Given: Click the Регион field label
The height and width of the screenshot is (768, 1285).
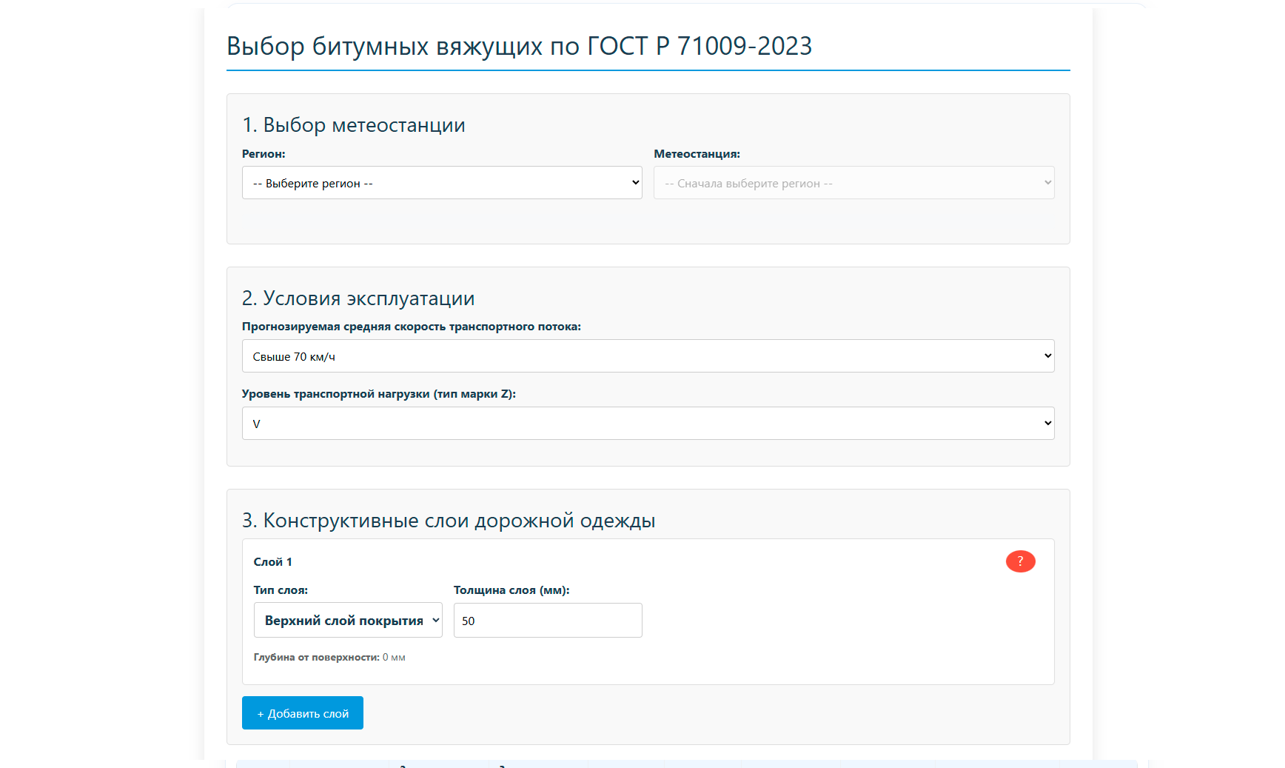Looking at the screenshot, I should [x=264, y=154].
